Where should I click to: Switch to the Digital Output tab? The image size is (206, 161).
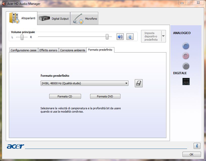[x=54, y=18]
